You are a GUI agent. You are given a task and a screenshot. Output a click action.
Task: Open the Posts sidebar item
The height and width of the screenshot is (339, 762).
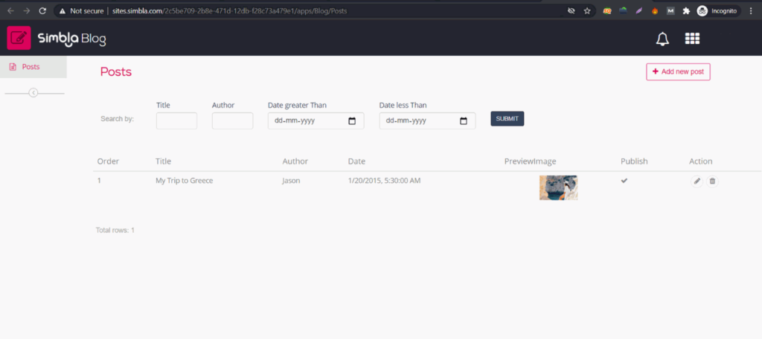(x=33, y=67)
